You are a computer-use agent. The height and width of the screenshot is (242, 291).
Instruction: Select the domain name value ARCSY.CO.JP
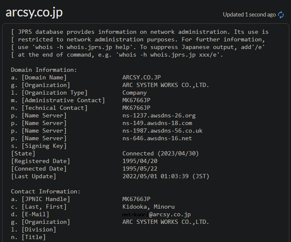click(141, 77)
